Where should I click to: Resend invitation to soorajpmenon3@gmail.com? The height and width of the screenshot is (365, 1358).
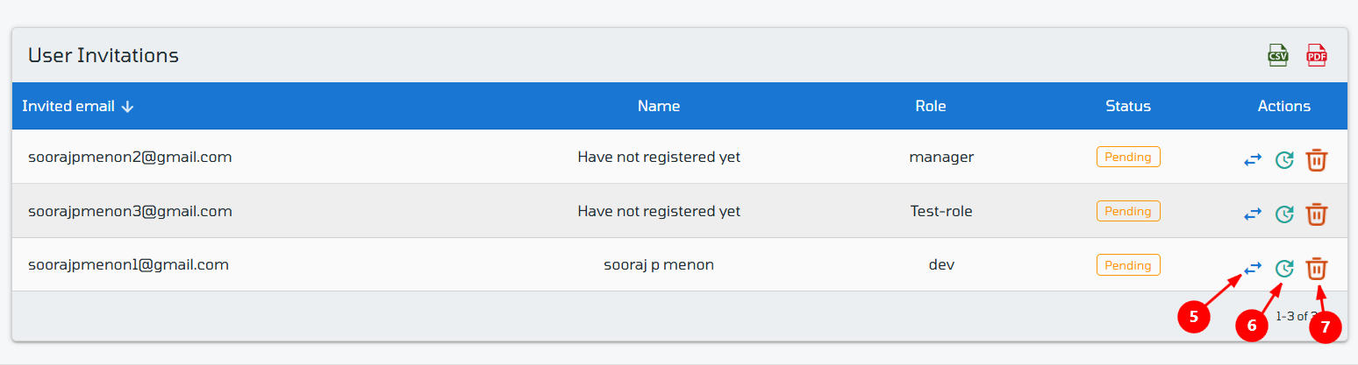[1284, 214]
